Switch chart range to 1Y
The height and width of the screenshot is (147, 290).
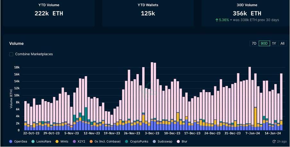274,43
